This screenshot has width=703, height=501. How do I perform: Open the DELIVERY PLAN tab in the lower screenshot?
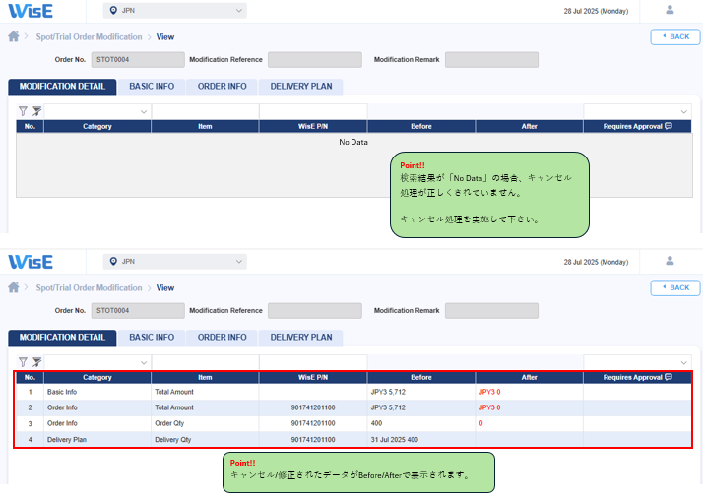click(301, 338)
